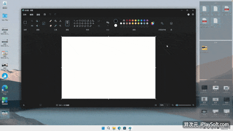
Task: Click the Resize and skew icon
Action: coord(32,26)
